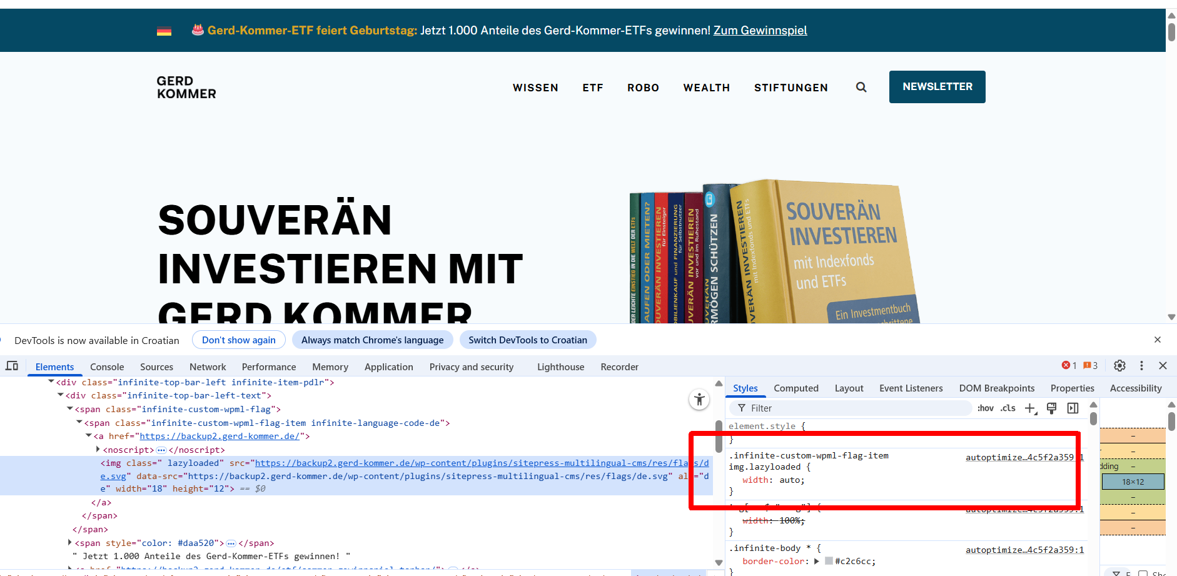
Task: Collapse the infinite-top-bar-left div node
Action: point(51,382)
